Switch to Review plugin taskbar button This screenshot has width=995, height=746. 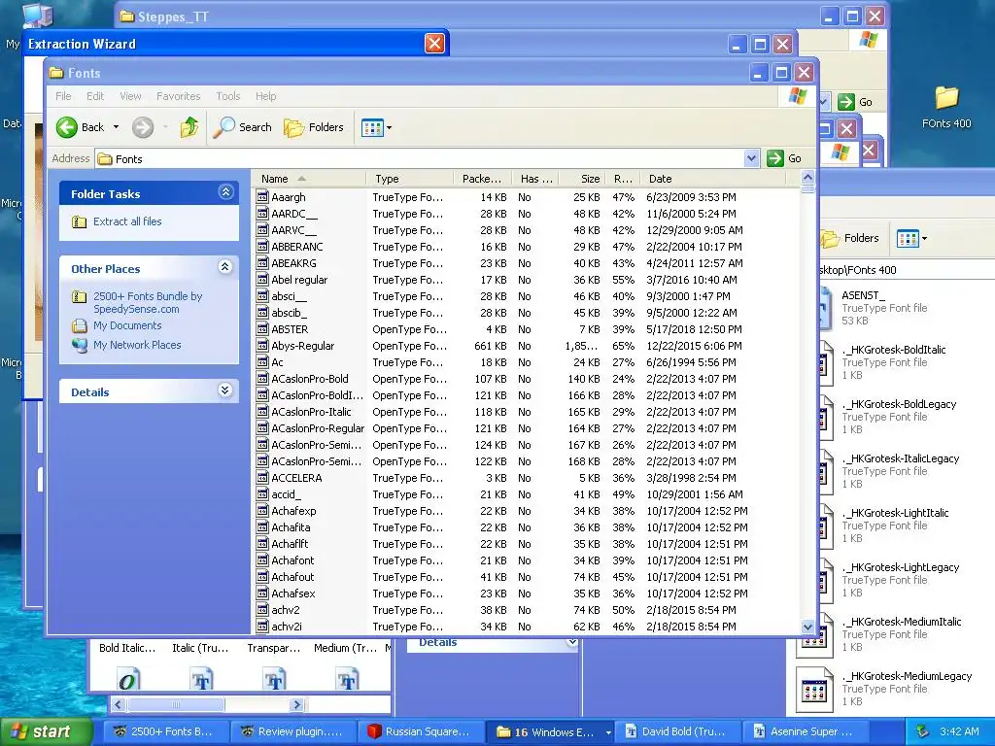[x=292, y=732]
